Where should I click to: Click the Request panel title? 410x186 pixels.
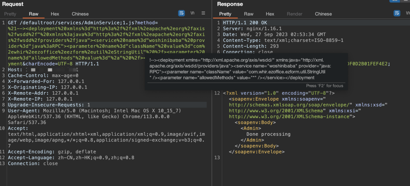click(13, 4)
